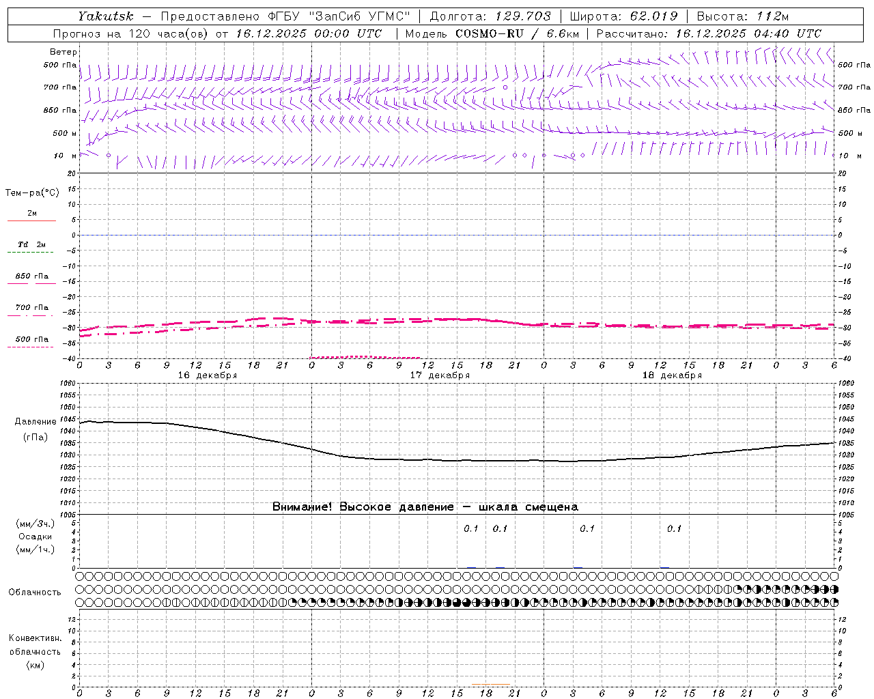Click the Долгота: 129.703 value
This screenshot has width=874, height=699.
coord(490,16)
